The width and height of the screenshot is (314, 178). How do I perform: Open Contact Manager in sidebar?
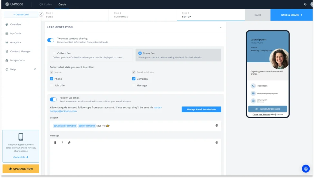coord(21,51)
